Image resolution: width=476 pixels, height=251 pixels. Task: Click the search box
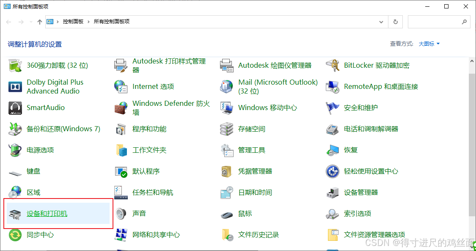(x=436, y=22)
